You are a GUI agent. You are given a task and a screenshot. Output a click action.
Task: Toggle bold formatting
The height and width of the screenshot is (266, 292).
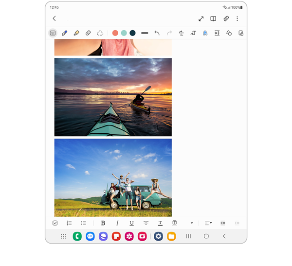(x=103, y=223)
